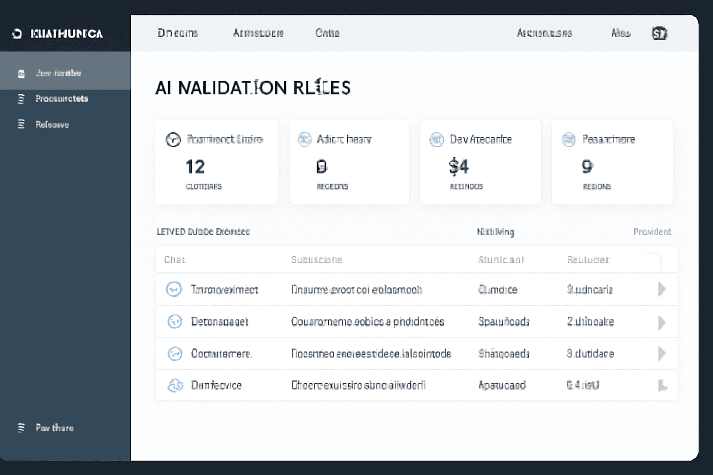Image resolution: width=713 pixels, height=475 pixels.
Task: Open the Refsoave sidebar item
Action: click(x=52, y=124)
